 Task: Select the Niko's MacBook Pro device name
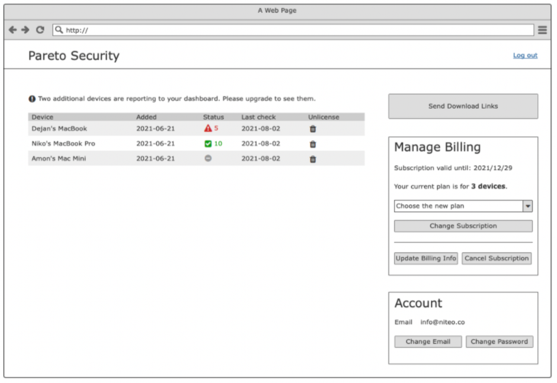(x=63, y=144)
